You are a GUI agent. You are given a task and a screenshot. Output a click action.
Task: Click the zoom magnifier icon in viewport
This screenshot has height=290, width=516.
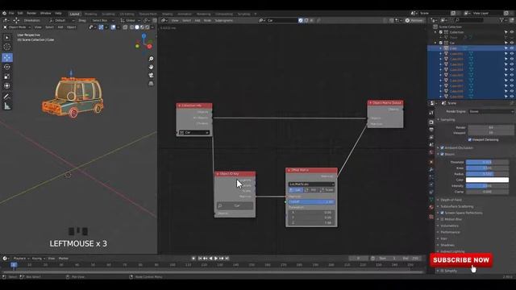point(151,59)
